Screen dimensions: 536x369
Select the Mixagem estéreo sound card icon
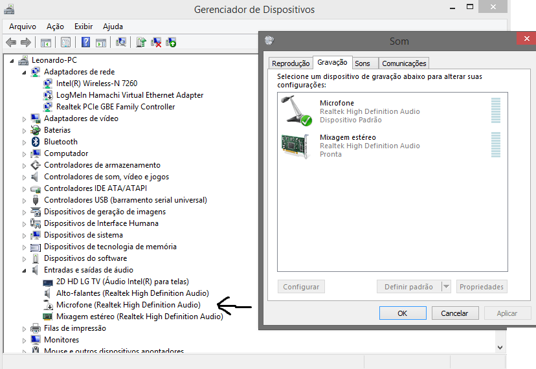[x=296, y=145]
